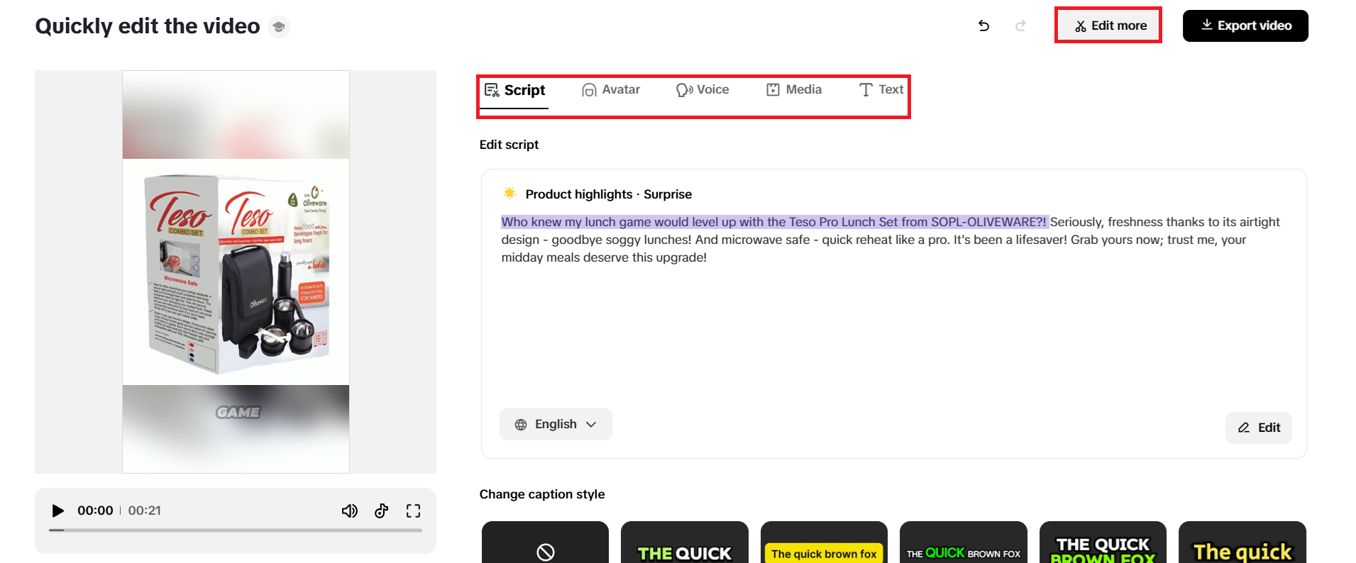Mute the video volume
The width and height of the screenshot is (1356, 563).
coord(350,511)
